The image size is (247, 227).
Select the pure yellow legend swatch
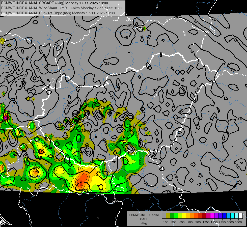(x=184, y=216)
